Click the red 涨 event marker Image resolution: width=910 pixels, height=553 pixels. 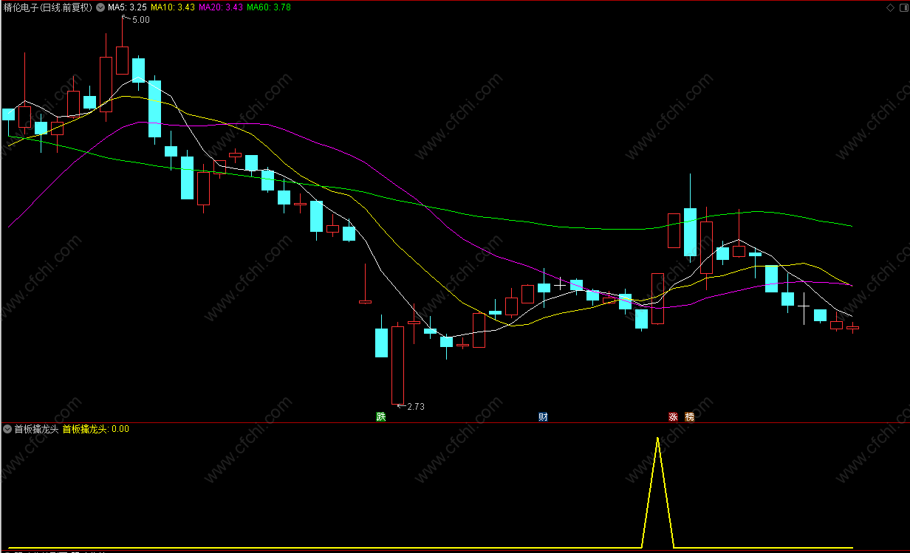click(x=673, y=416)
